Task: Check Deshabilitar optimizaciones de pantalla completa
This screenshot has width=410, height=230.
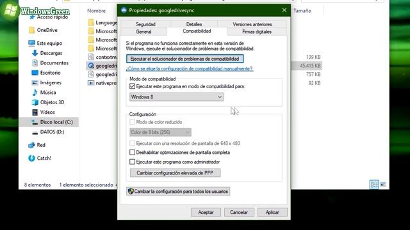Action: 133,152
